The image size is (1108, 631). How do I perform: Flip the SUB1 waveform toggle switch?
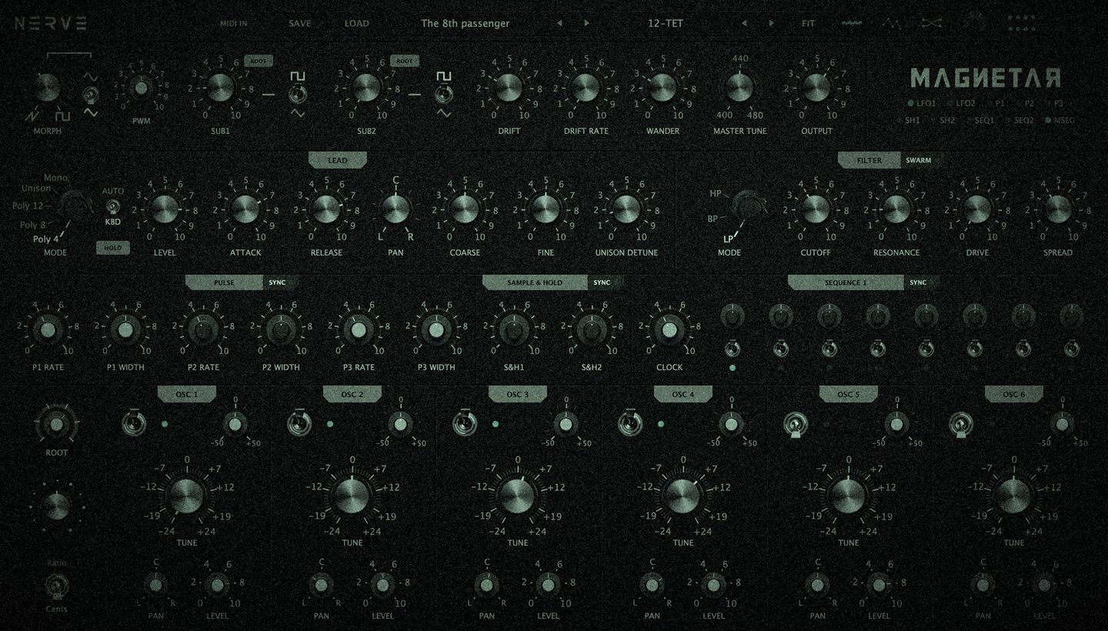[296, 95]
